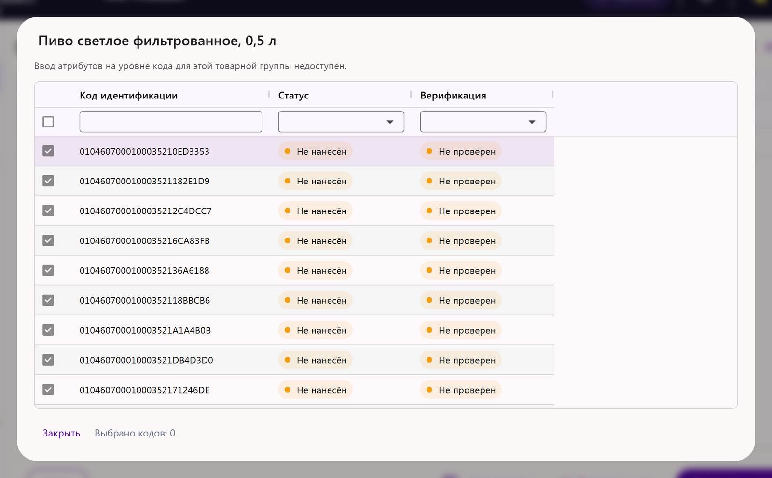
Task: Select code text 0104607000100035210ED3353
Action: (x=144, y=151)
